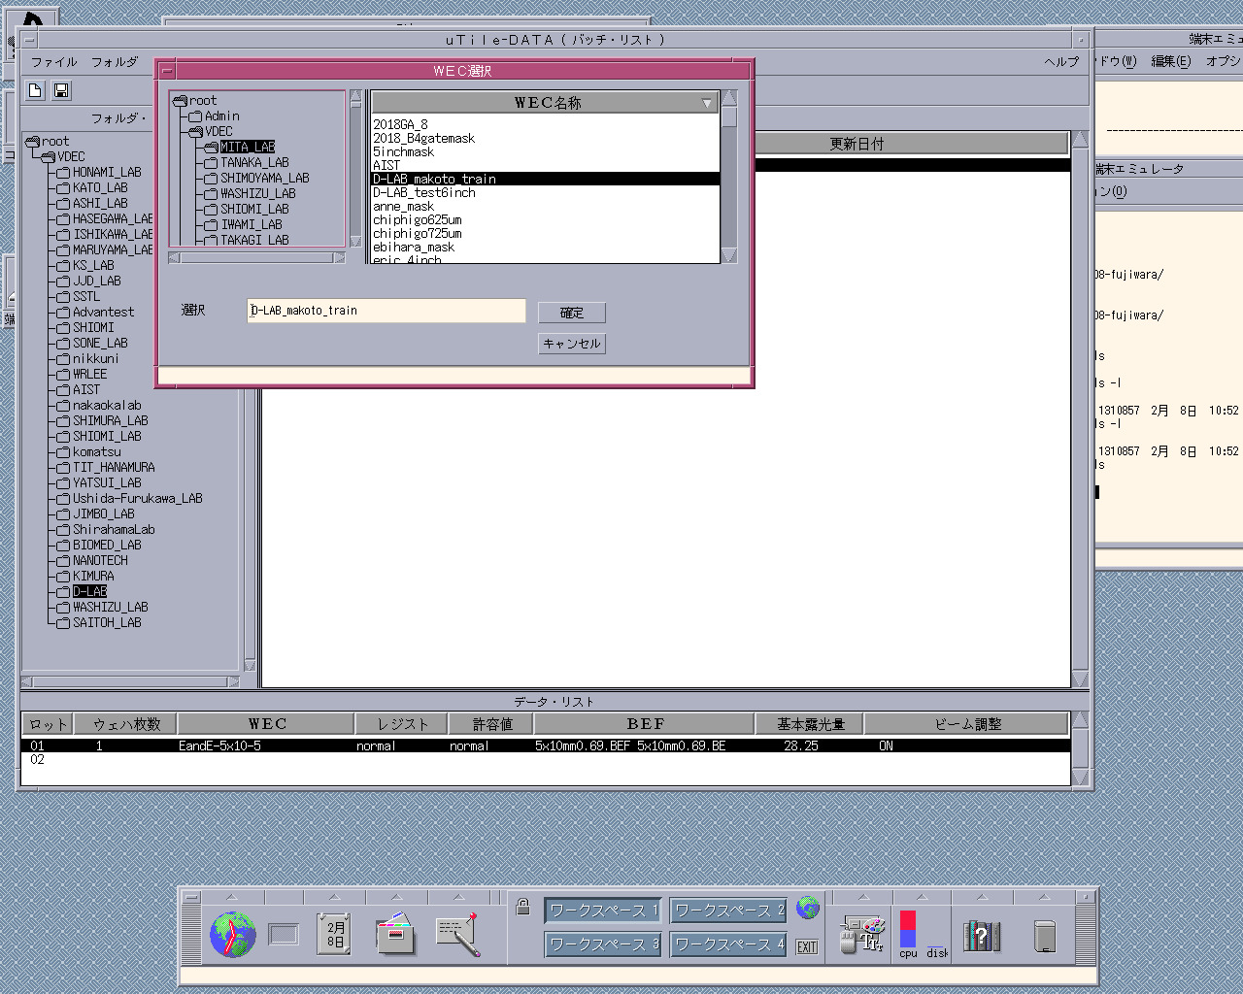Select D-LAB_test6inch in WEC list

pyautogui.click(x=424, y=193)
